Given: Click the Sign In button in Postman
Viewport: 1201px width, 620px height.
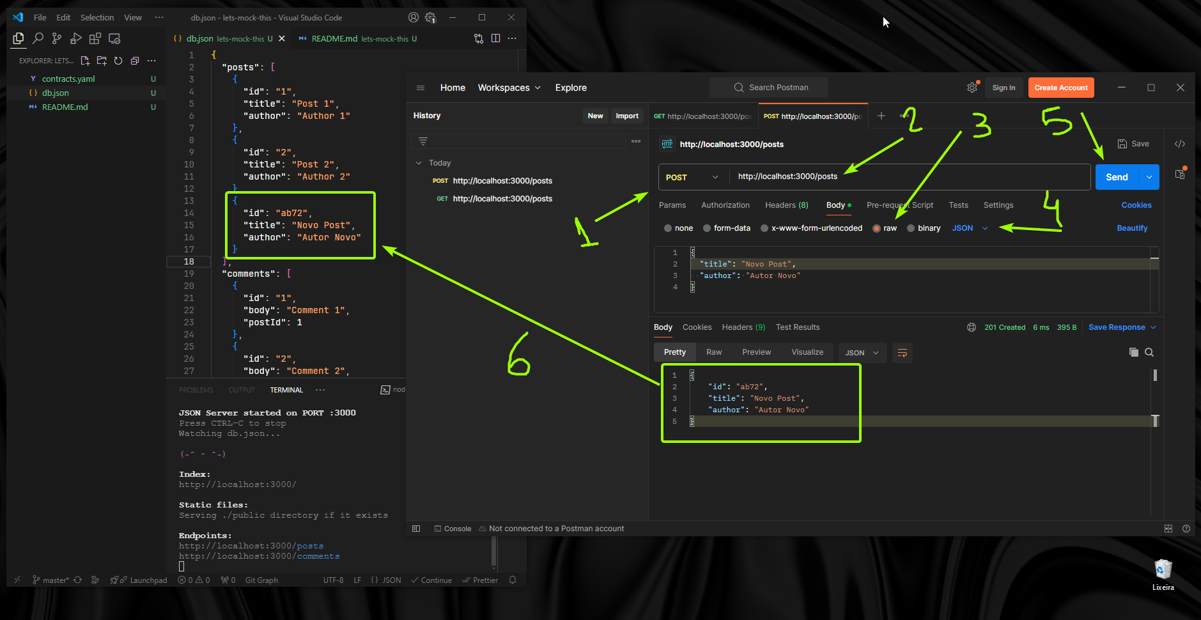Looking at the screenshot, I should coord(1003,88).
